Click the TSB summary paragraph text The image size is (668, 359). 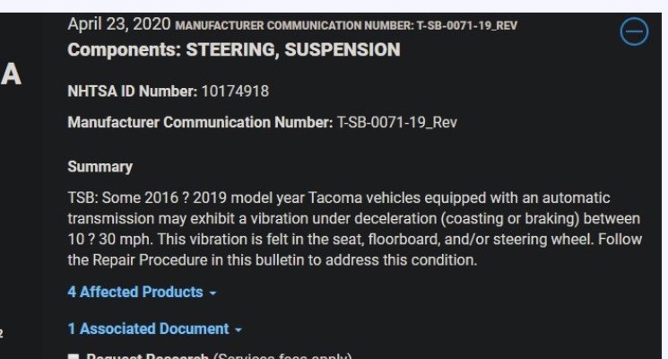point(354,229)
